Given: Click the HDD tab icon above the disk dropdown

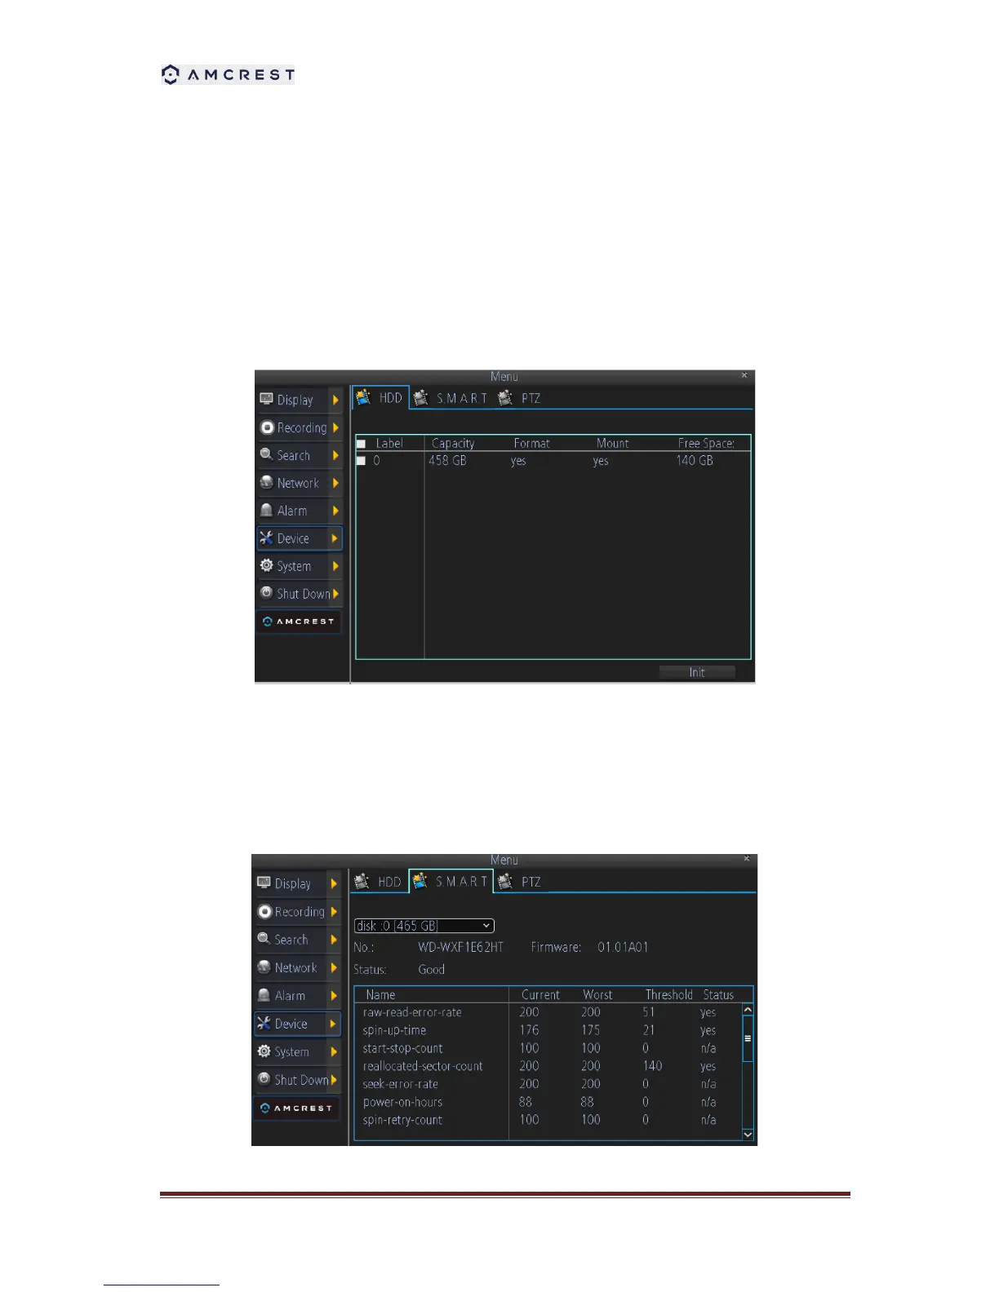Looking at the screenshot, I should (362, 882).
